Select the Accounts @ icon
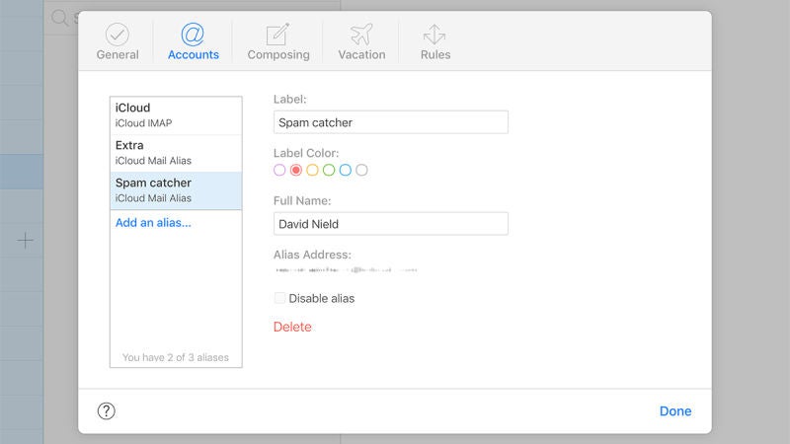Screen dimensions: 790x444 (x=193, y=34)
